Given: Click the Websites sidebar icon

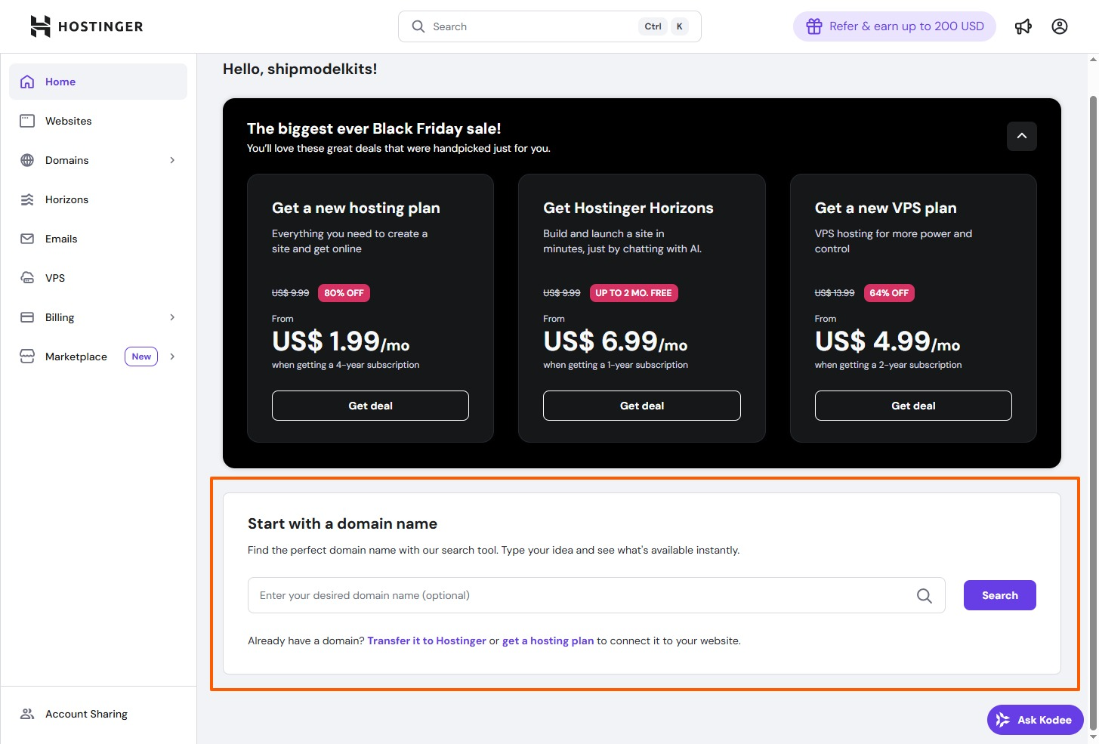Looking at the screenshot, I should tap(27, 121).
